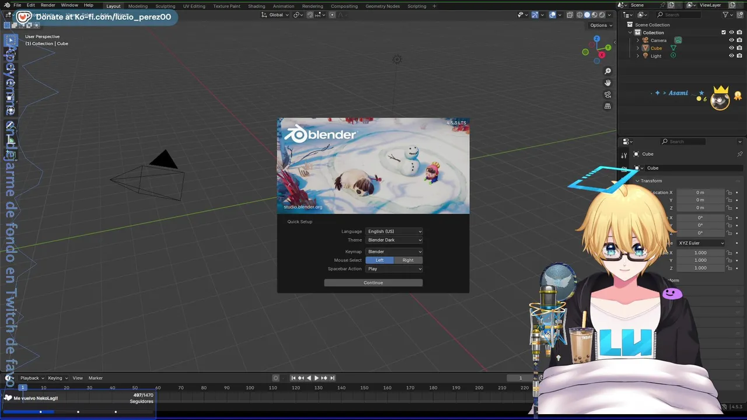
Task: Click Continue in Quick Setup
Action: pos(373,283)
